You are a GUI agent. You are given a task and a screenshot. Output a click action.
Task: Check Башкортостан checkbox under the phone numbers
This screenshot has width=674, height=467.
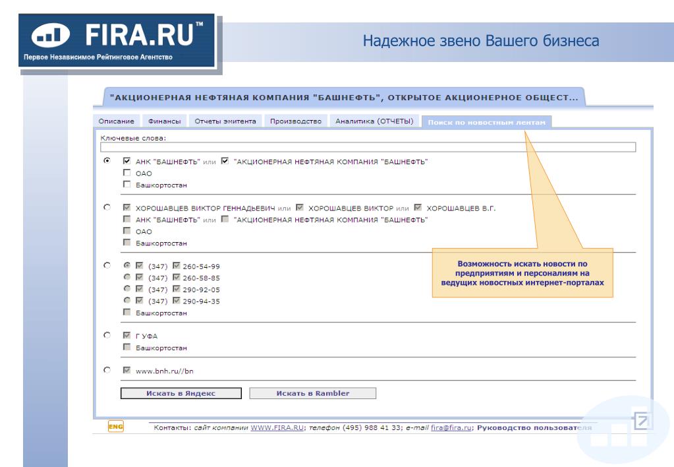coord(126,312)
